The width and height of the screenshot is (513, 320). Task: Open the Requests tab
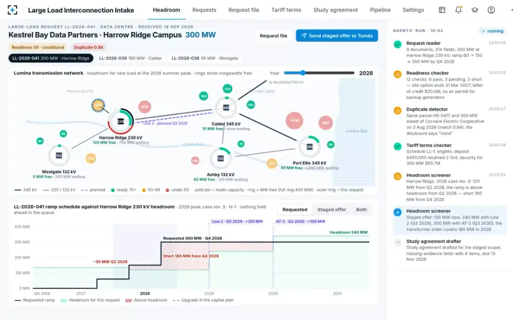point(204,10)
